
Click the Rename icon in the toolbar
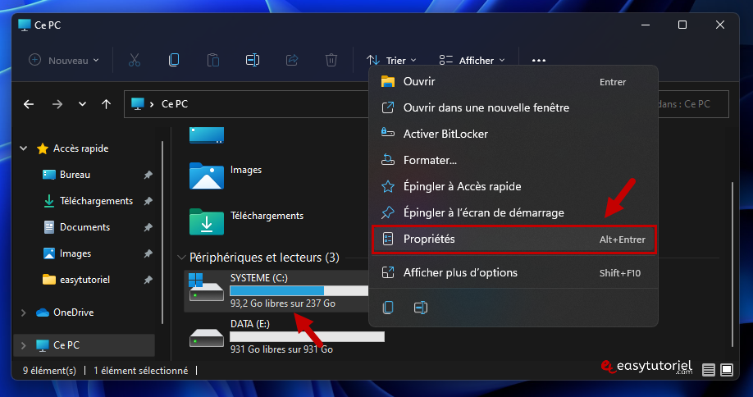253,60
